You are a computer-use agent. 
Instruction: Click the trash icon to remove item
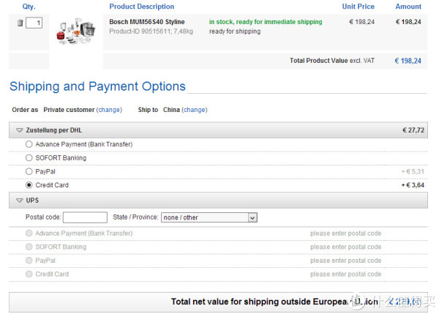point(20,23)
